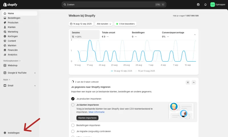The image size is (228, 137).
Task: Click the Markten globe icon
Action: (5, 45)
